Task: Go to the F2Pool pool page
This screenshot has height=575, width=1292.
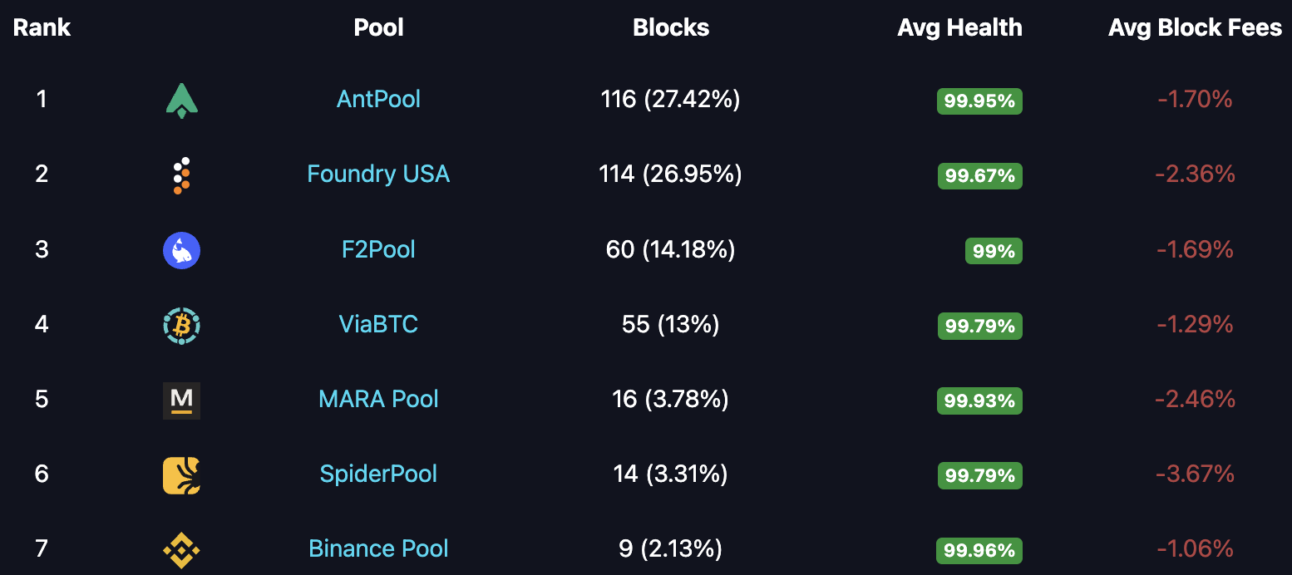Action: point(378,249)
